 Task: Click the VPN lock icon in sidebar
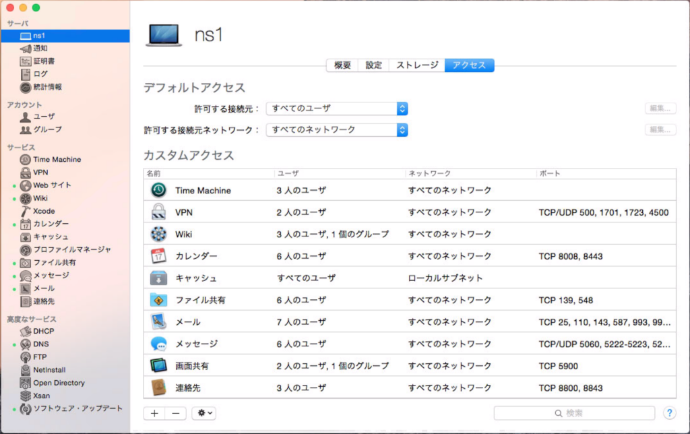tap(26, 173)
